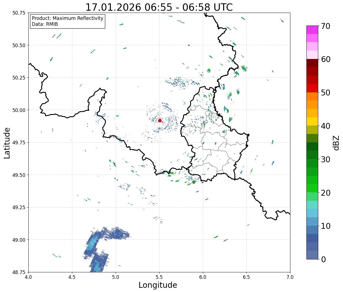Click the 'Latitude' axis label

click(7, 143)
